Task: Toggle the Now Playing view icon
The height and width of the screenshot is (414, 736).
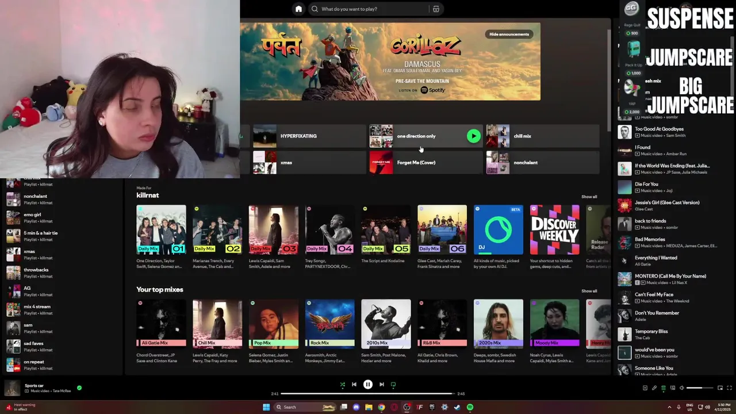Action: pyautogui.click(x=645, y=388)
